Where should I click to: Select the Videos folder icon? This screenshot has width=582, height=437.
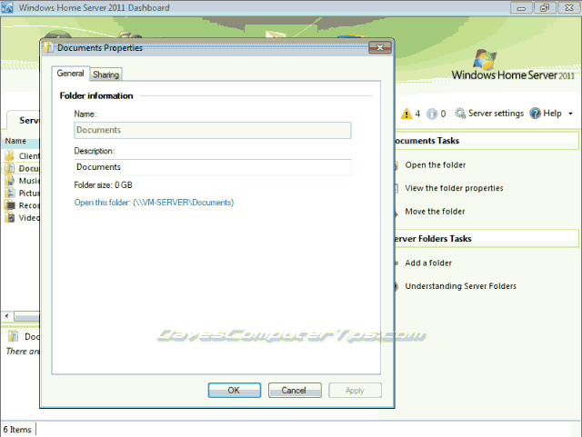point(10,217)
